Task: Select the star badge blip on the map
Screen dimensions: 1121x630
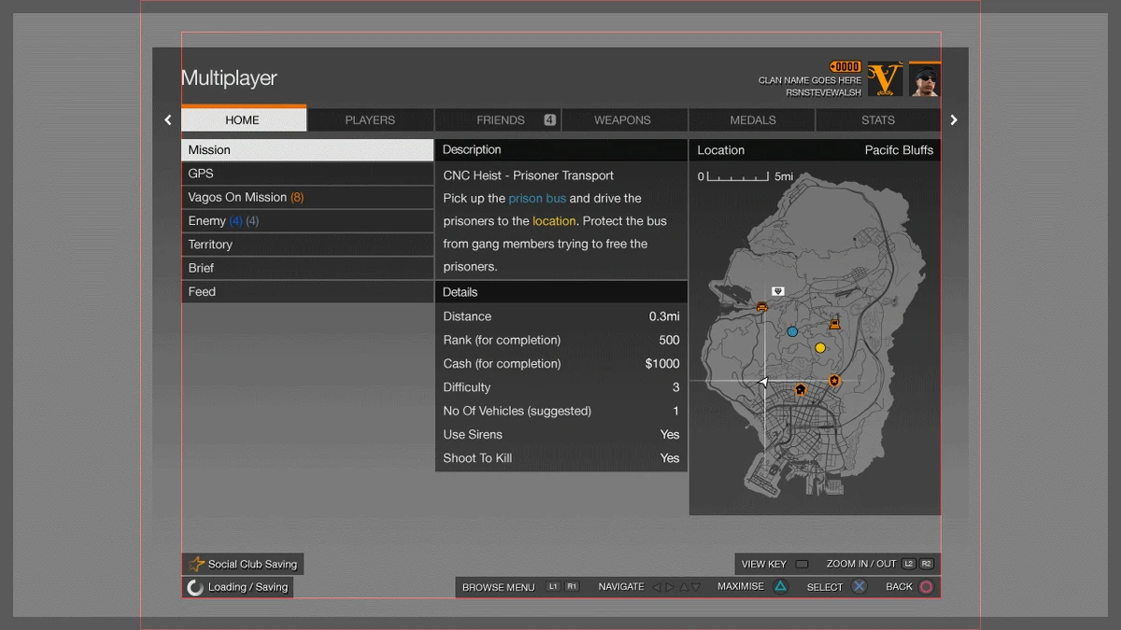Action: click(834, 381)
